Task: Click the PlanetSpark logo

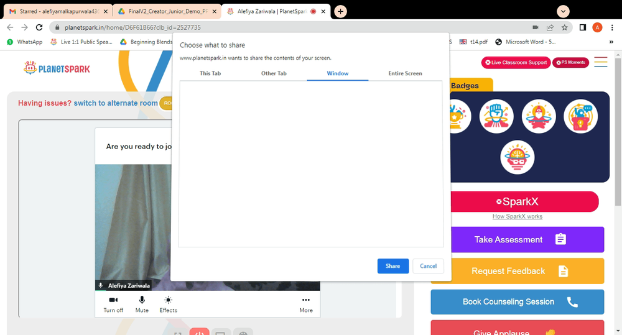Action: 57,68
